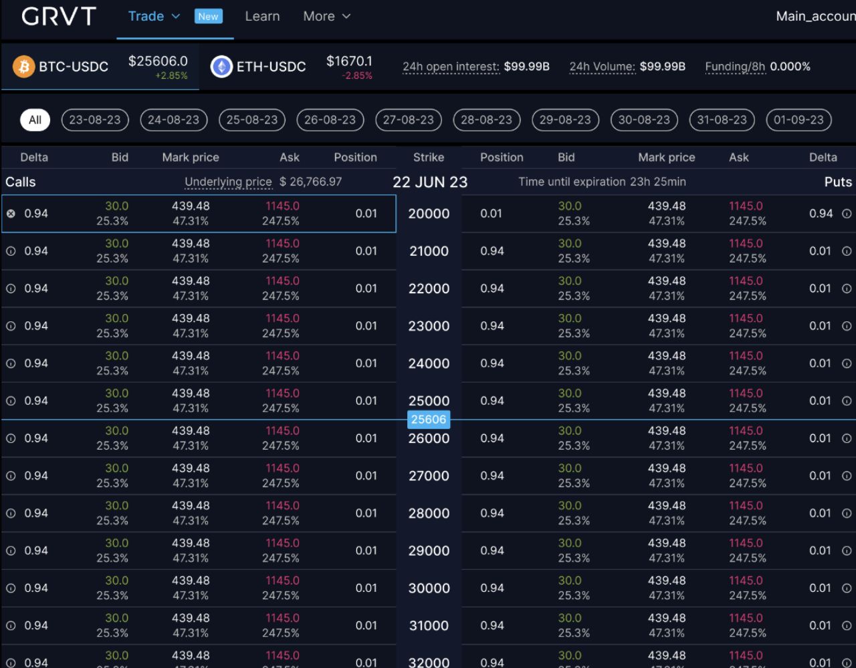Open calls info icon for strike 25000
856x668 pixels.
click(11, 401)
